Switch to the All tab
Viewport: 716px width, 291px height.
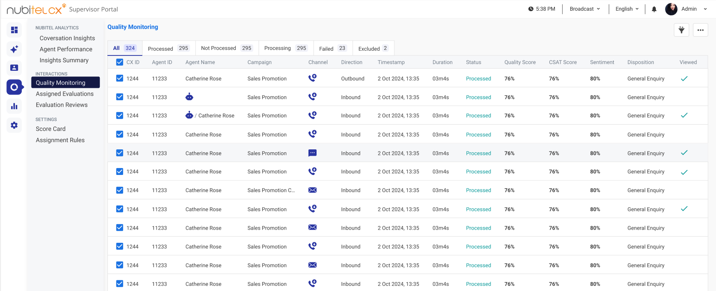coord(125,48)
